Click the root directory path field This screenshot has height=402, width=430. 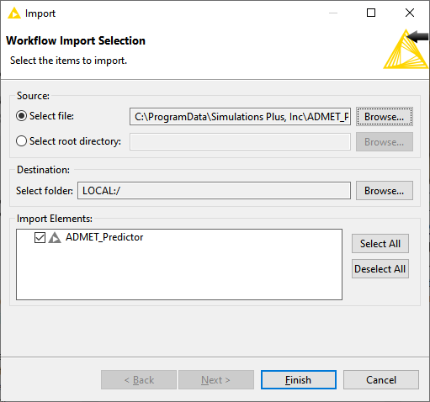[240, 142]
